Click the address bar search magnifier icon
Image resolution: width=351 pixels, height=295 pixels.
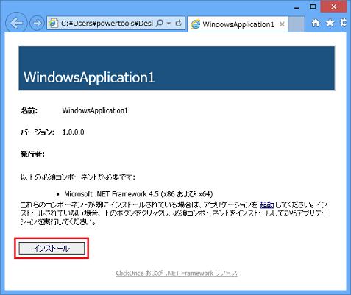[160, 24]
